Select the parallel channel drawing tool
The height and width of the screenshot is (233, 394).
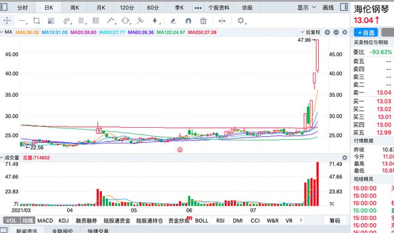pyautogui.click(x=67, y=21)
